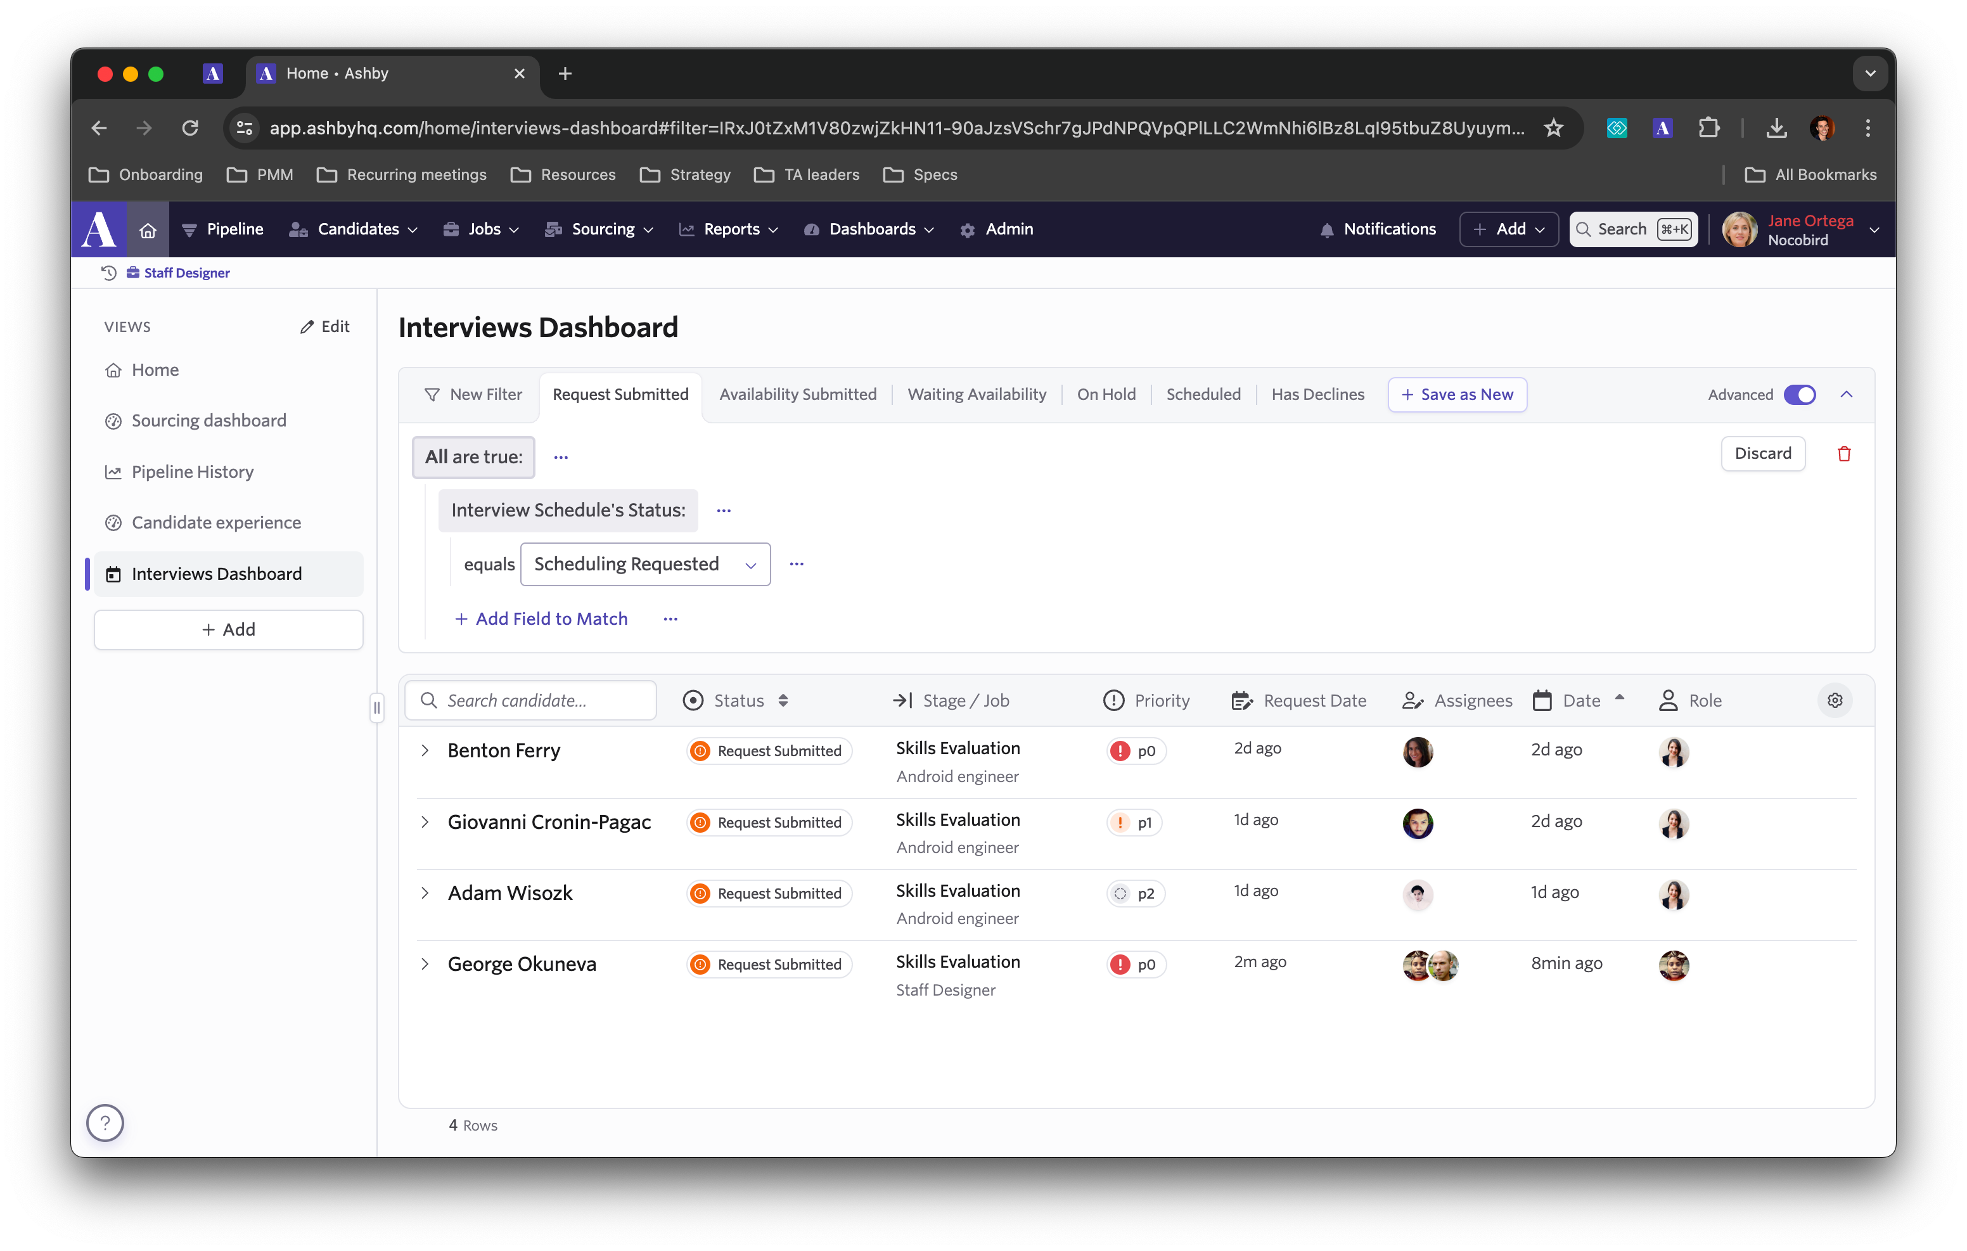Select the Availability Submitted tab

pos(797,394)
